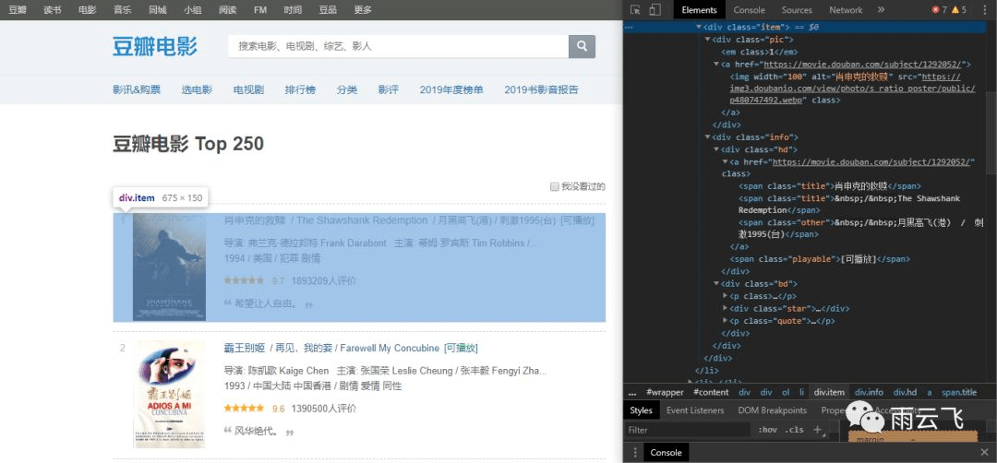The width and height of the screenshot is (997, 463).
Task: Toggle the .cls class editor button
Action: coord(794,430)
